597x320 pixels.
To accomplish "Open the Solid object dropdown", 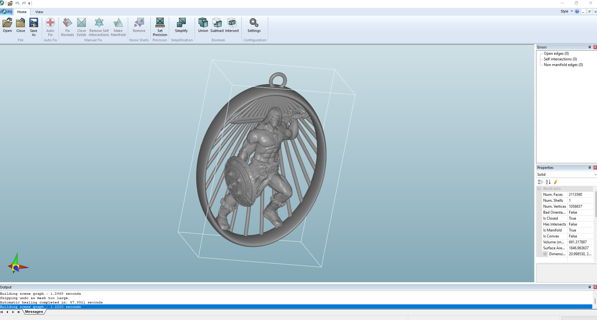I will pos(567,175).
